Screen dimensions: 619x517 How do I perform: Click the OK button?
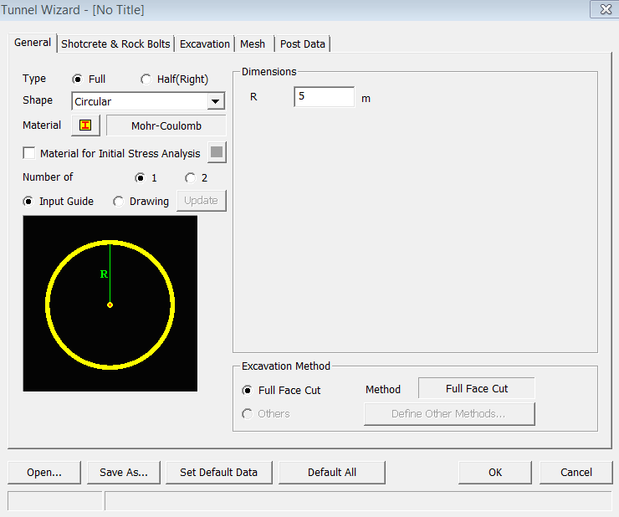[x=494, y=473]
